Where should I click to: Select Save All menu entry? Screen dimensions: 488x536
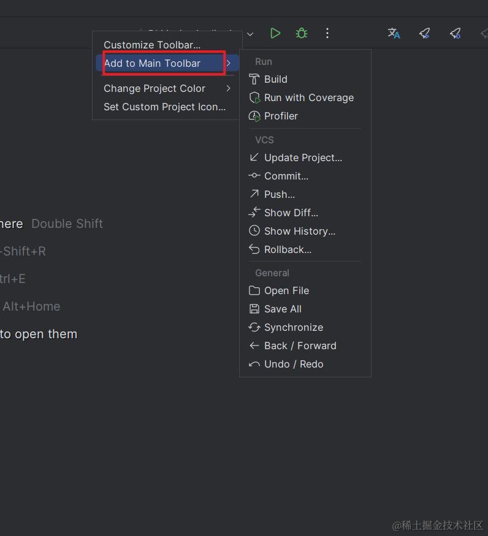[x=305, y=309]
